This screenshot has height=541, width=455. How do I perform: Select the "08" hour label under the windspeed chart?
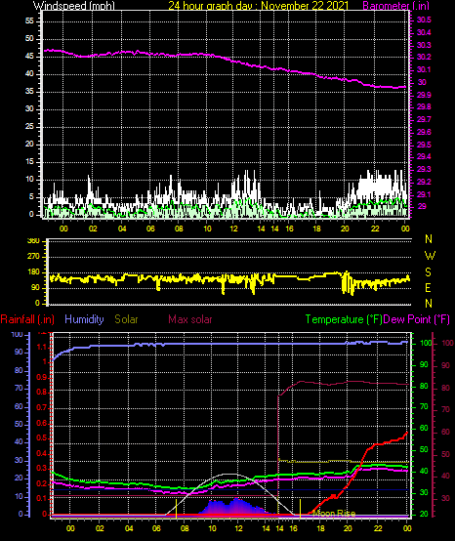click(x=179, y=229)
